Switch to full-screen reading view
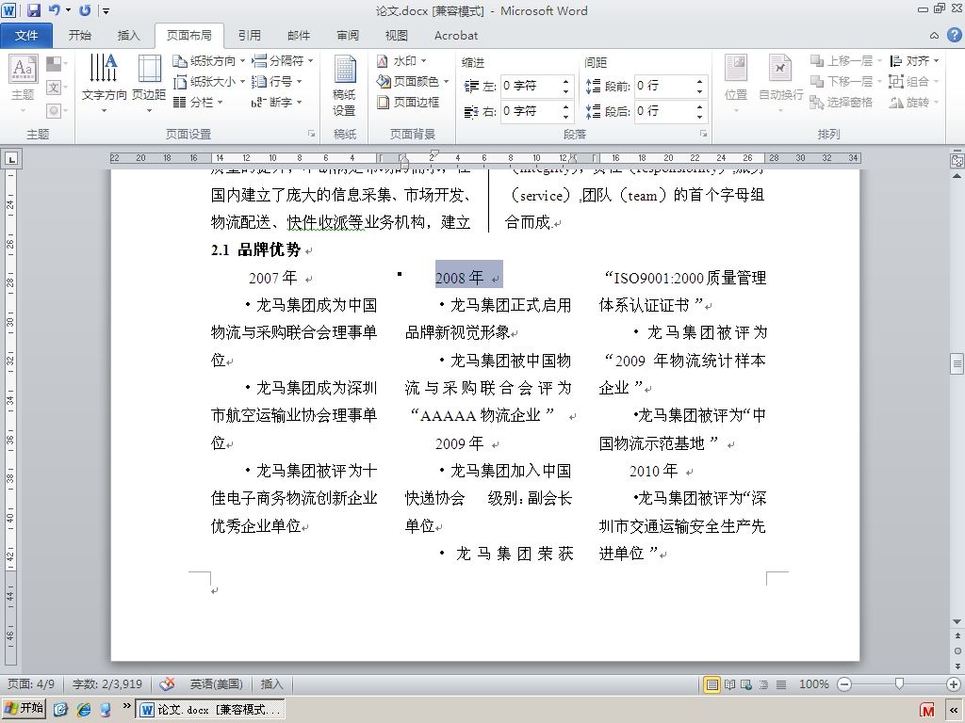This screenshot has height=723, width=965. (730, 684)
